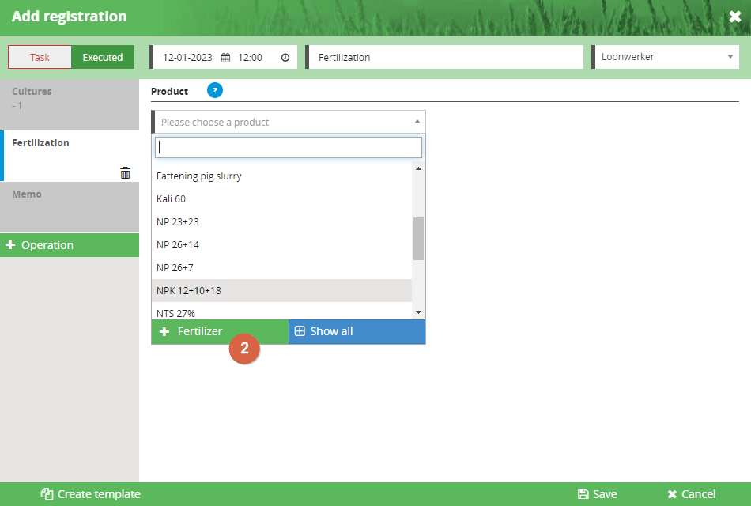Image resolution: width=751 pixels, height=506 pixels.
Task: Open the Cultures section tab
Action: (70, 97)
